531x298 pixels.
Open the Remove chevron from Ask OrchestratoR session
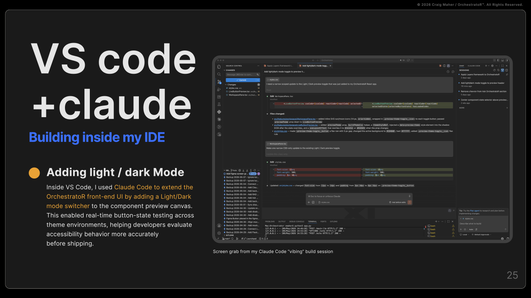(484, 92)
